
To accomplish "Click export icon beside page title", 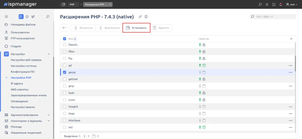I will tap(146, 17).
